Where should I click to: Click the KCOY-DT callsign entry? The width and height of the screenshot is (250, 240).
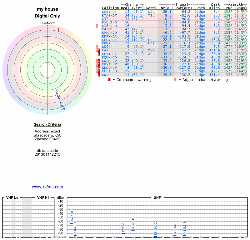[109, 40]
